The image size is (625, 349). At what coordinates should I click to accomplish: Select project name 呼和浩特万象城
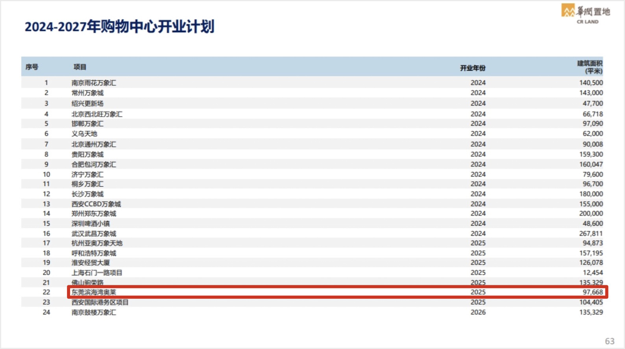[94, 253]
